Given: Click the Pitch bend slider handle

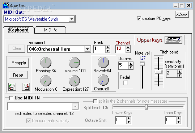Looking at the screenshot, I should (158, 72).
